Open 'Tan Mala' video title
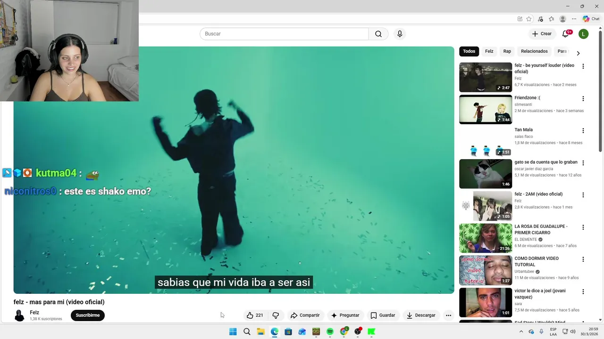This screenshot has width=604, height=339. click(524, 130)
